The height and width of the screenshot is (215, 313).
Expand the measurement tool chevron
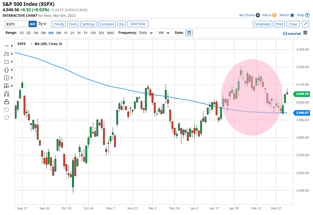(12, 86)
